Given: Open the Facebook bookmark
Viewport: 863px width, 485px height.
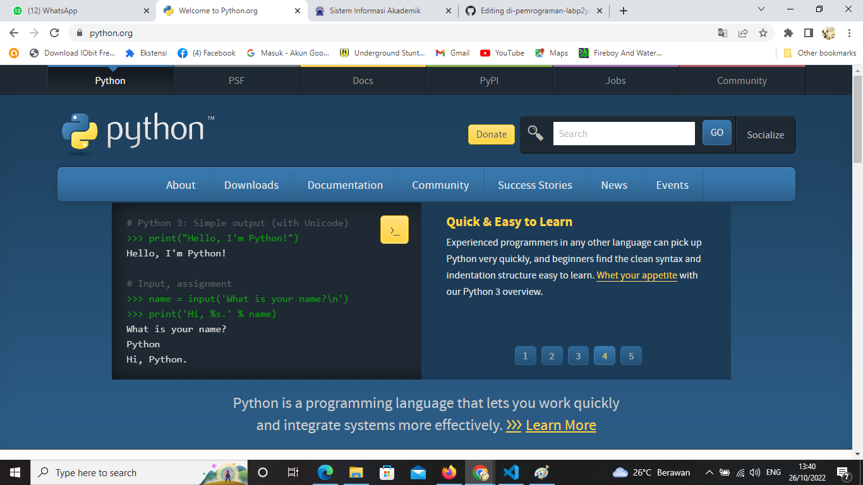Looking at the screenshot, I should [207, 53].
